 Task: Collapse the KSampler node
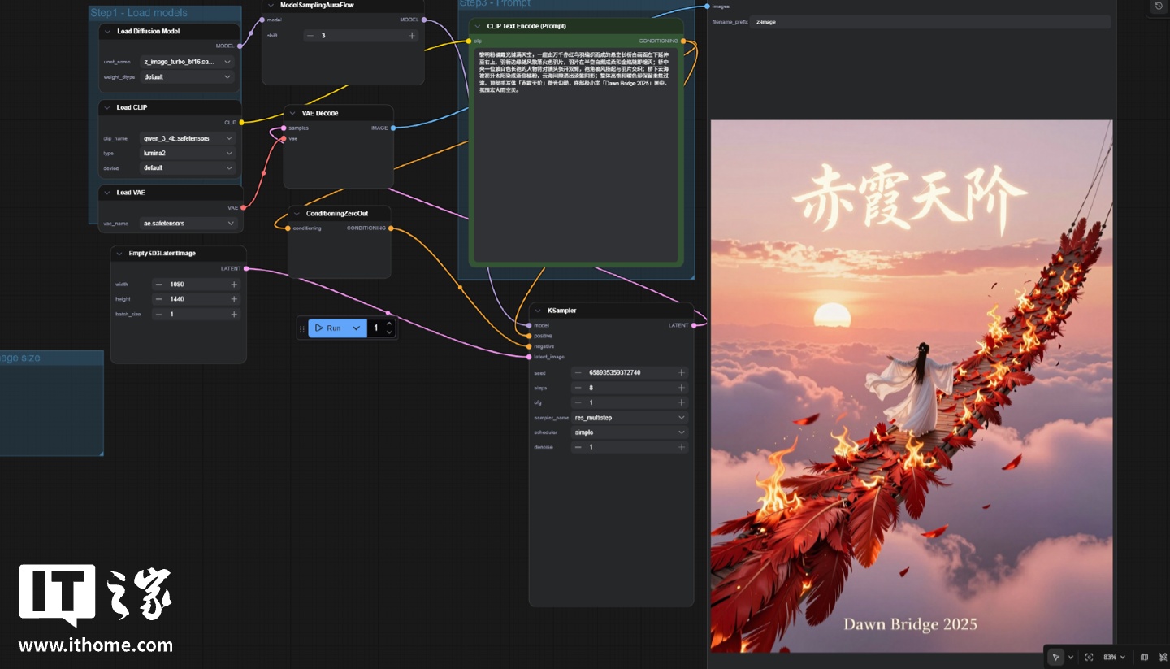[538, 311]
